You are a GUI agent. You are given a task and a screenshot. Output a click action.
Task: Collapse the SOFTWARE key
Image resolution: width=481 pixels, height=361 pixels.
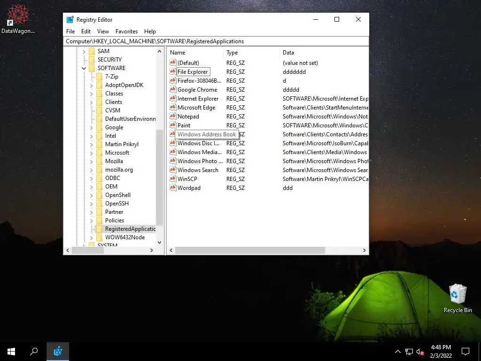(84, 68)
